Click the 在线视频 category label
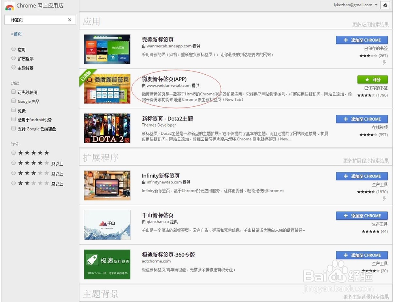 [x=380, y=128]
